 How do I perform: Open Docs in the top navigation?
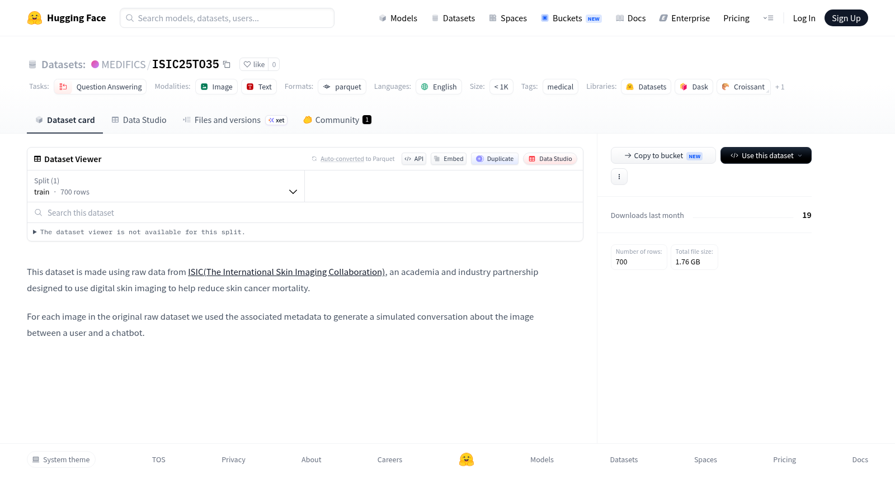(630, 18)
